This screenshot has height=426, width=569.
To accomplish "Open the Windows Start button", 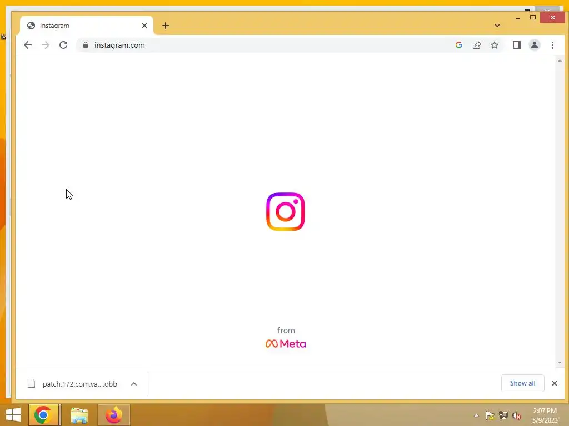I will coord(13,415).
